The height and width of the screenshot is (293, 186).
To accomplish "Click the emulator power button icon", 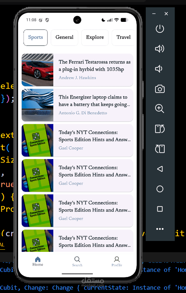I will tap(160, 29).
